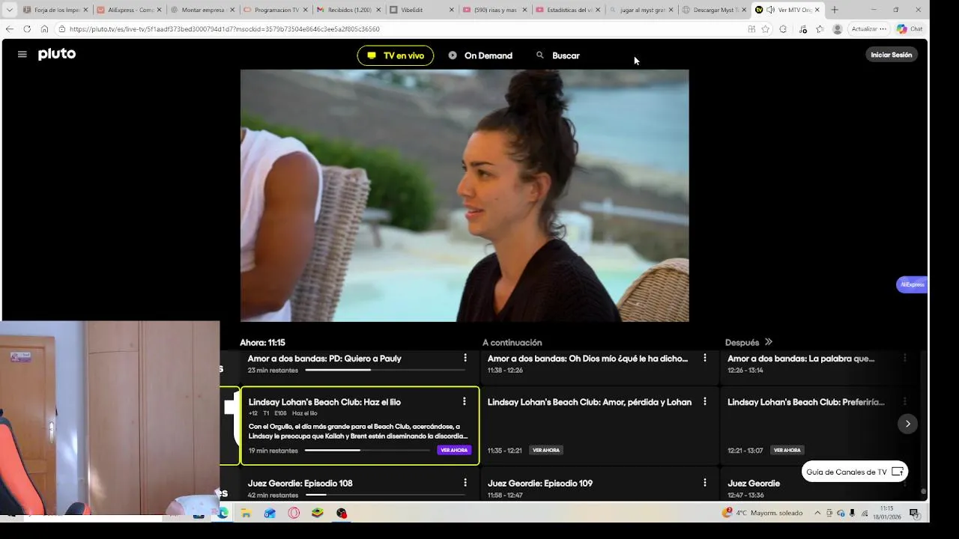Screen dimensions: 959x539
Task: Click the Actualizar browser button
Action: coord(868,29)
